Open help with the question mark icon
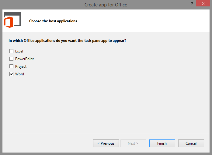Image resolution: width=212 pixels, height=155 pixels. [192, 3]
